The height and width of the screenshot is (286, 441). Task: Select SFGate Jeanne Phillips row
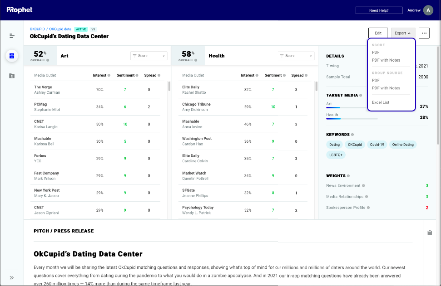tap(243, 193)
